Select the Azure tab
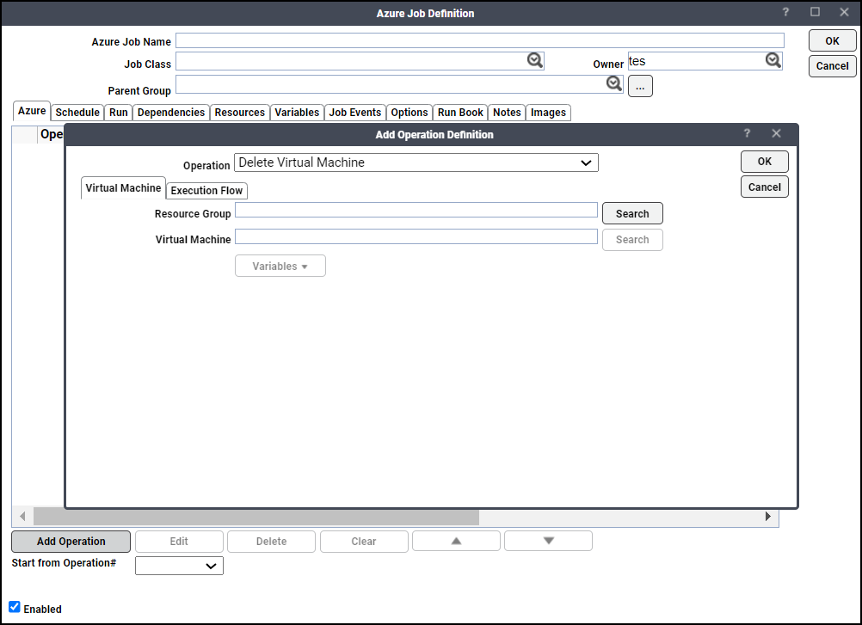Image resolution: width=862 pixels, height=625 pixels. [32, 111]
